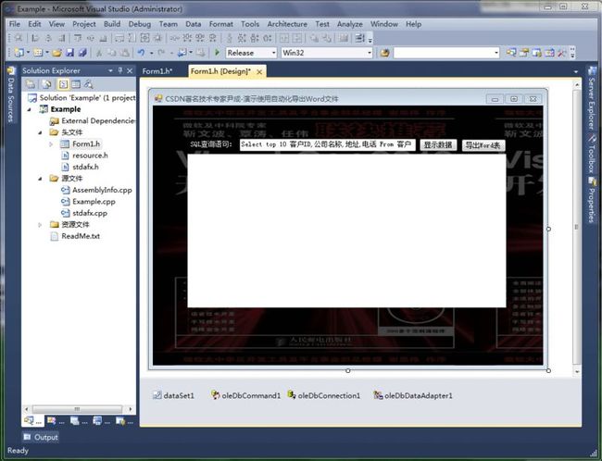Open the Solution Explorer toolbar shortcut

(x=510, y=53)
